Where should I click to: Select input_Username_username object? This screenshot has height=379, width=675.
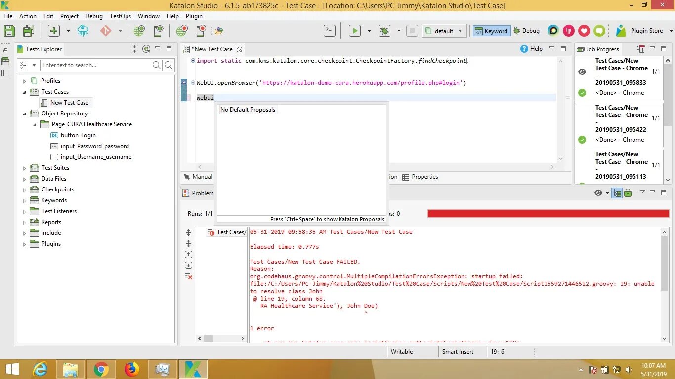[x=91, y=157]
